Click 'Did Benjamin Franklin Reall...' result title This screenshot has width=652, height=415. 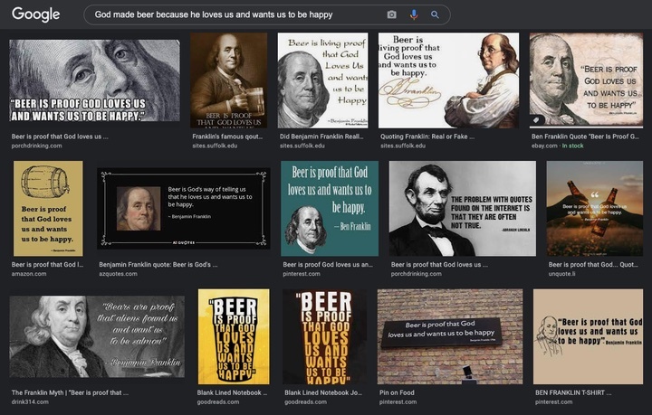[x=321, y=137]
